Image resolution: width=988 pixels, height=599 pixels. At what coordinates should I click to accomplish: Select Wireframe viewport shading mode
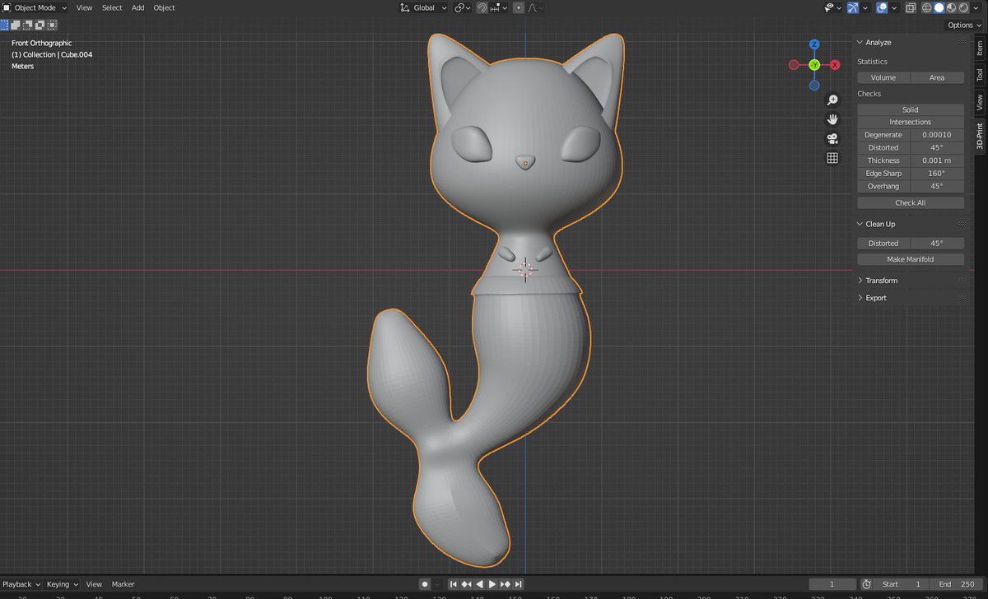click(x=927, y=7)
